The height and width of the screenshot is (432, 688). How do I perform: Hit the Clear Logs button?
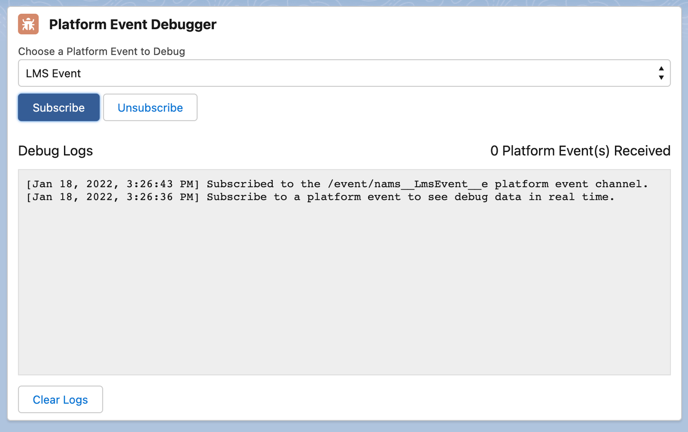(60, 400)
